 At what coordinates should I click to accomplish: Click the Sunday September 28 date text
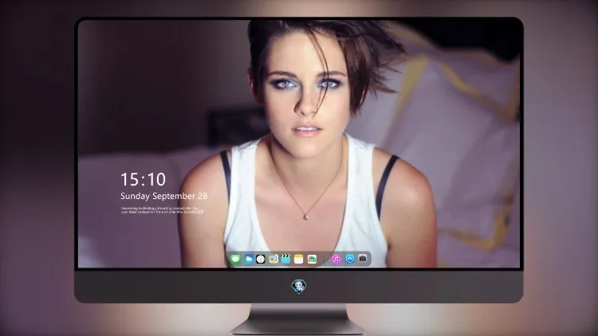[163, 196]
